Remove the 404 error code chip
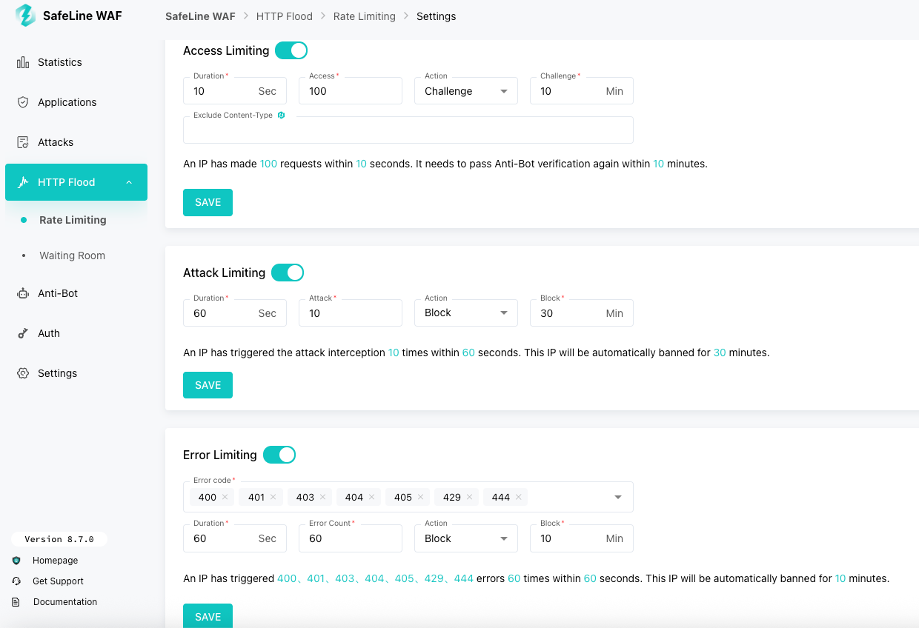919x628 pixels. pos(371,497)
